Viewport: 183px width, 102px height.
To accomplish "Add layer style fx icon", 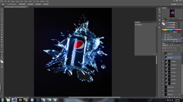I will point(167,97).
